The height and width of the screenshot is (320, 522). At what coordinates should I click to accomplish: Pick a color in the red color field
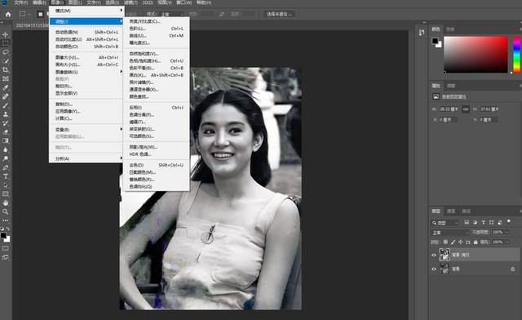(x=476, y=55)
